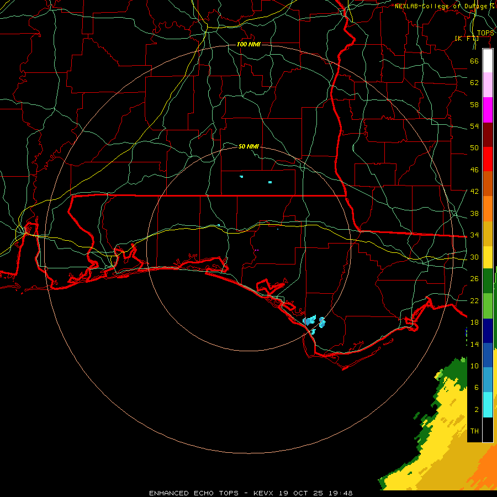Click the light pink legend swatch

click(x=488, y=85)
